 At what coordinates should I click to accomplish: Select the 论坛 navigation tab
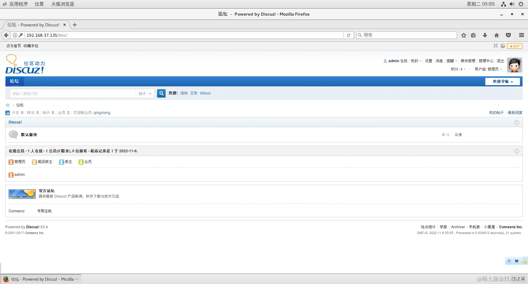coord(14,81)
